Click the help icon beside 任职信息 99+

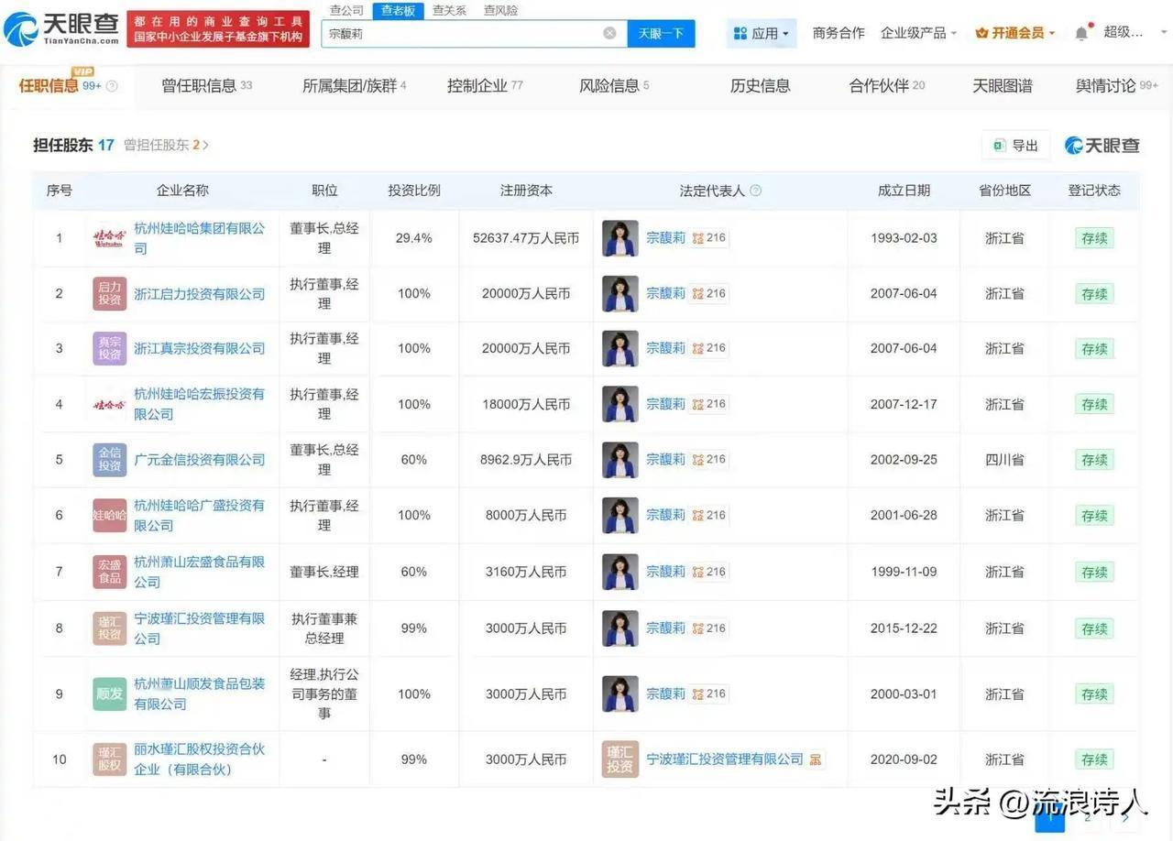pyautogui.click(x=113, y=86)
